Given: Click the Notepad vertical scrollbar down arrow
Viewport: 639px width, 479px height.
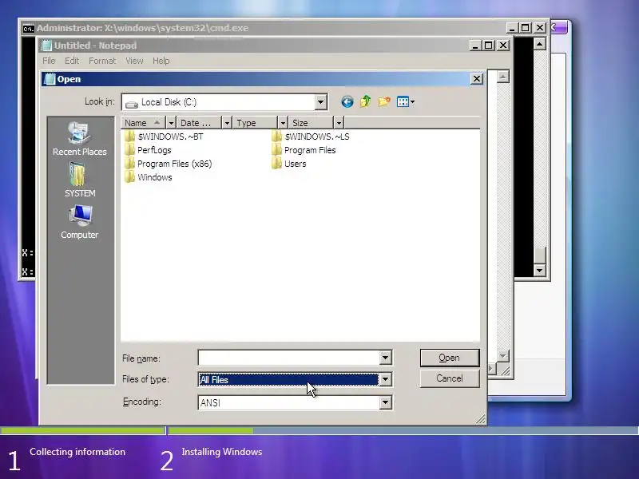Looking at the screenshot, I should coord(503,355).
